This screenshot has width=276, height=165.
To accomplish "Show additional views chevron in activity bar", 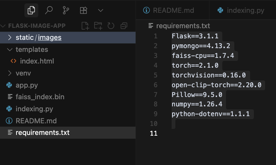I will (x=101, y=11).
